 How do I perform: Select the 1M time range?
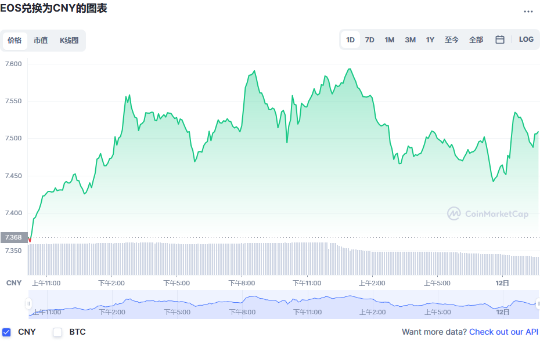click(390, 40)
